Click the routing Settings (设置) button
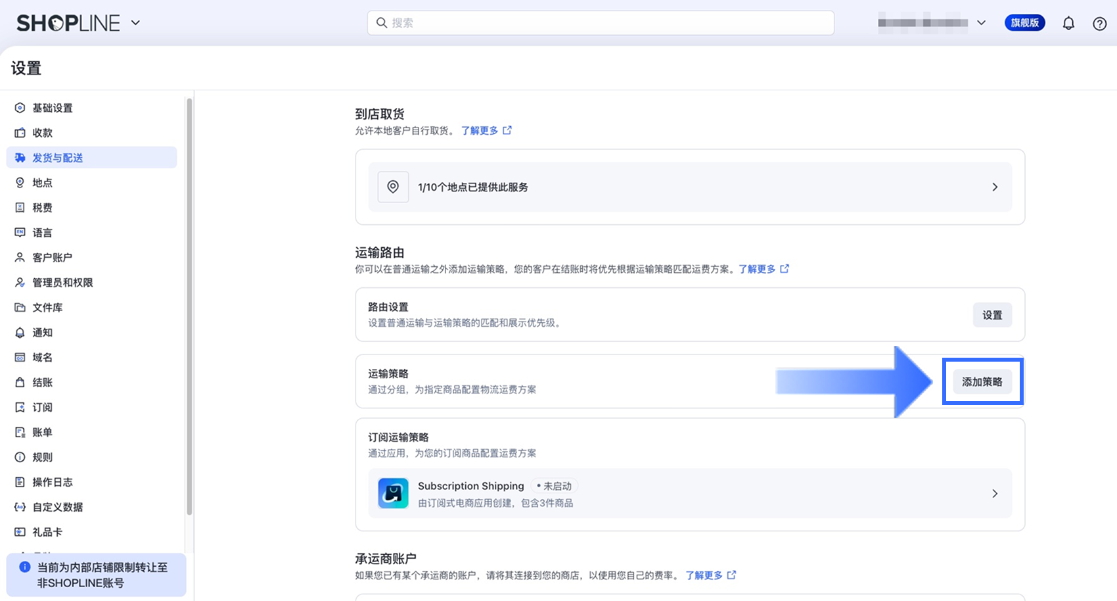 (992, 315)
